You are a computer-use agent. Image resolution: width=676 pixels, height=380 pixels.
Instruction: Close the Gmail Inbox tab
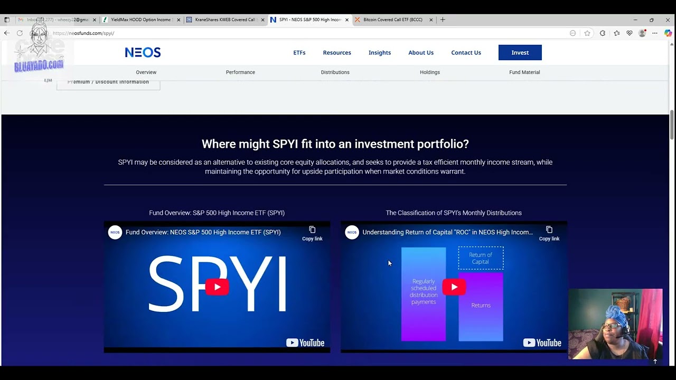point(95,20)
